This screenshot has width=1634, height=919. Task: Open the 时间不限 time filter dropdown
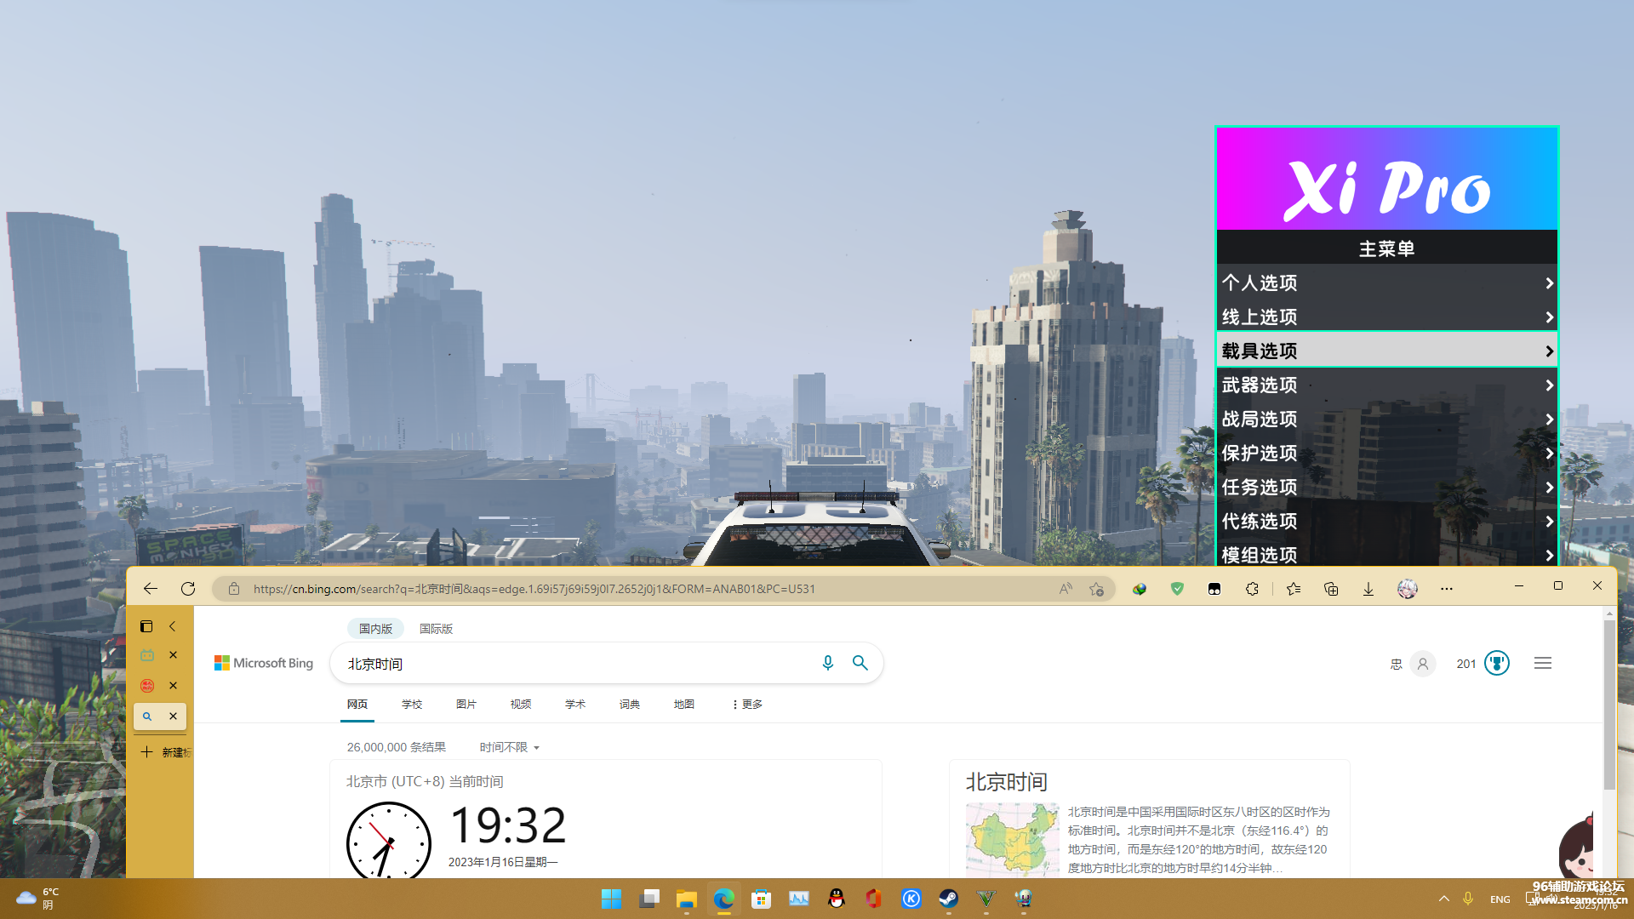point(507,746)
